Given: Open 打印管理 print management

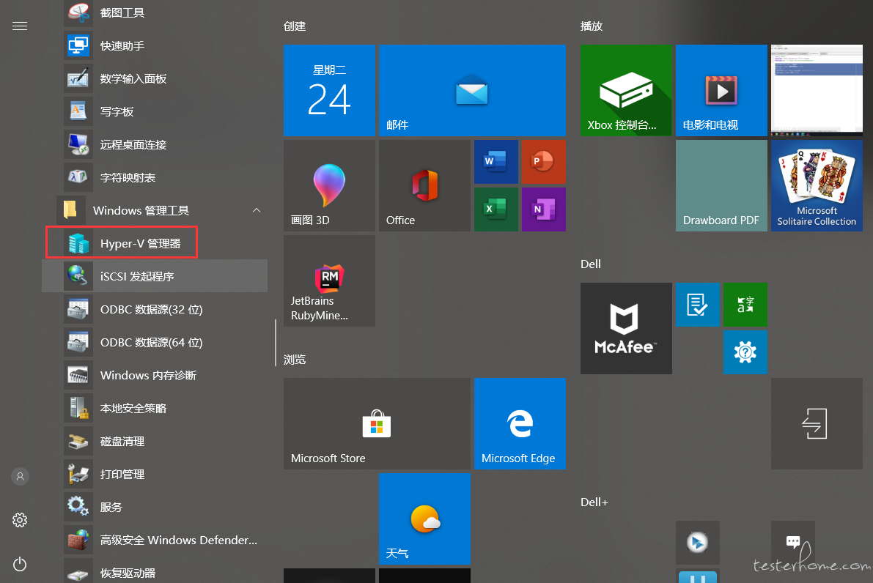Looking at the screenshot, I should [x=155, y=474].
